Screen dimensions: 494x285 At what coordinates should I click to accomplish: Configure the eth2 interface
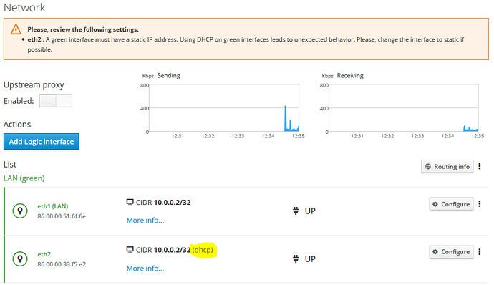[451, 252]
